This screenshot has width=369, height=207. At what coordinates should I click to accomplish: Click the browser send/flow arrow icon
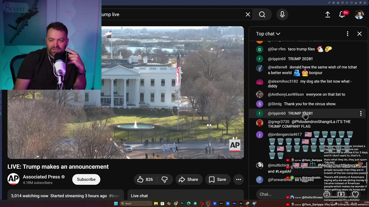click(x=347, y=3)
